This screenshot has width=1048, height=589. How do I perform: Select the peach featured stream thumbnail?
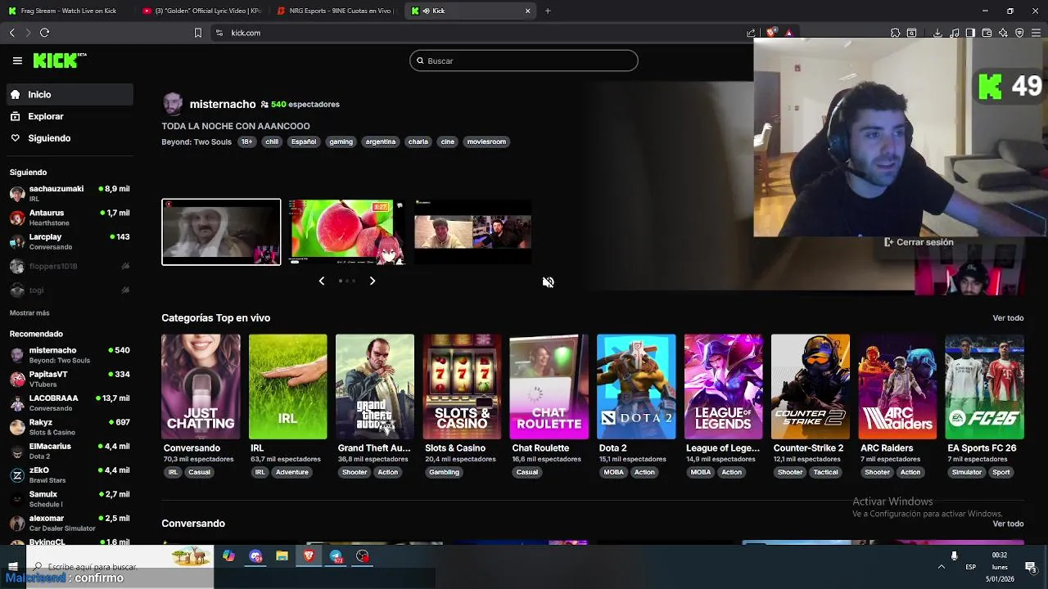[347, 232]
